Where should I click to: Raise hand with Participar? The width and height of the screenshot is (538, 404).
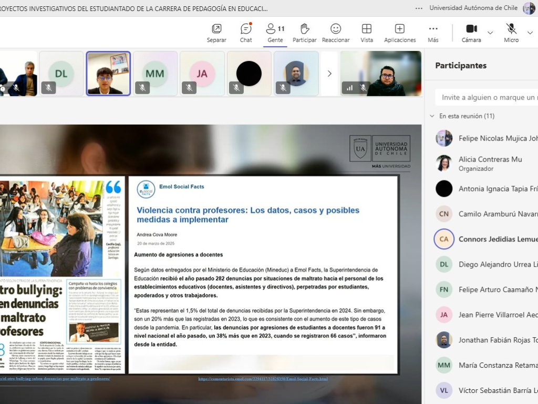point(304,33)
